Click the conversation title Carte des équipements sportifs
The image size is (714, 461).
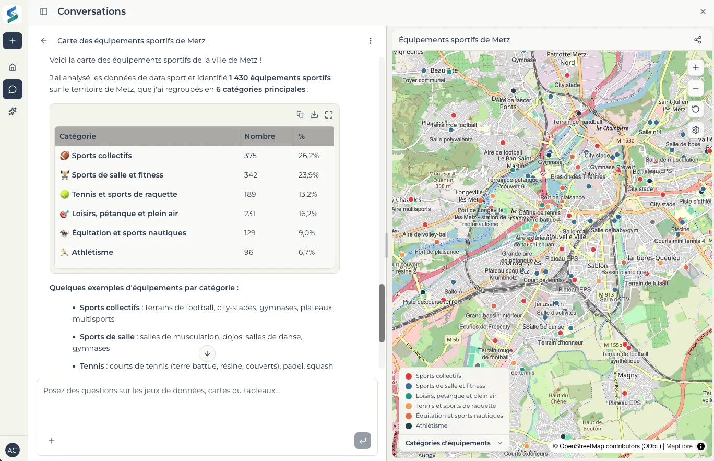(x=131, y=41)
